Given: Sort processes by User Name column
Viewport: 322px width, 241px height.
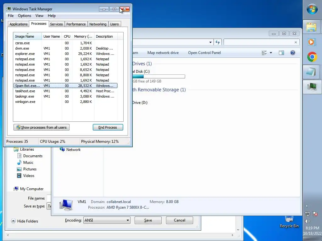Looking at the screenshot, I should [52, 36].
